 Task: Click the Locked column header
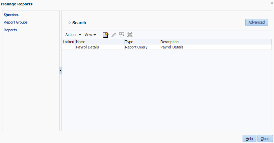tap(68, 42)
